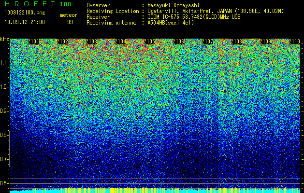Viewport: 304px width, 193px height.
Task: Click the HROFFT title text
Action: pyautogui.click(x=30, y=4)
